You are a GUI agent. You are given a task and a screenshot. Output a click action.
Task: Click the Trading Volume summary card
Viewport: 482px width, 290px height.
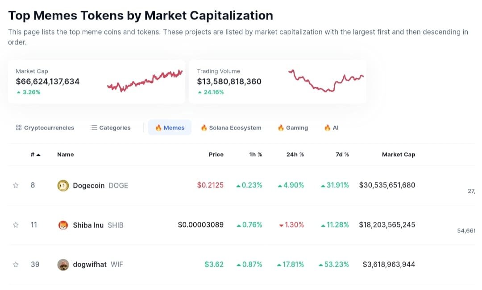(278, 82)
